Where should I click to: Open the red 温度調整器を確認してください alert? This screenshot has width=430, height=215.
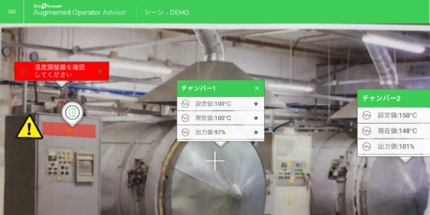(61, 71)
